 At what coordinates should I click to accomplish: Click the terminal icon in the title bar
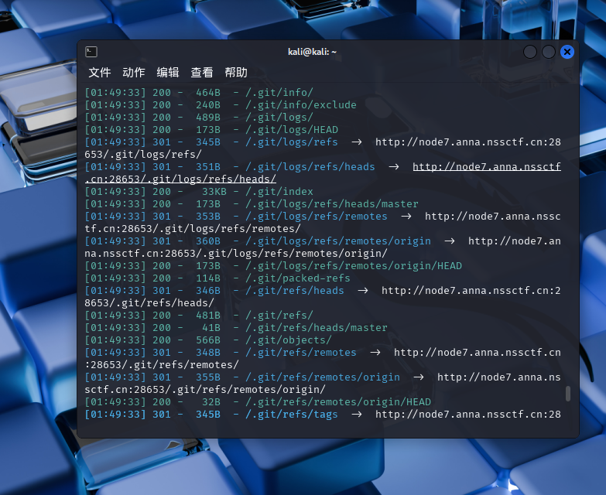point(91,52)
